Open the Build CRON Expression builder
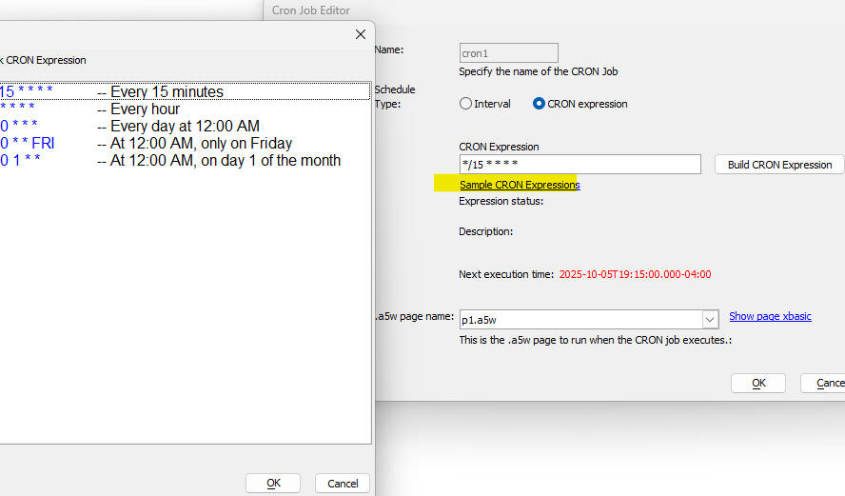Viewport: 845px width, 496px height. tap(779, 165)
